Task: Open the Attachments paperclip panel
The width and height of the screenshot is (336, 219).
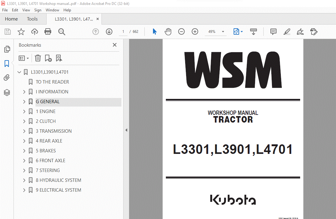Action: [x=7, y=77]
